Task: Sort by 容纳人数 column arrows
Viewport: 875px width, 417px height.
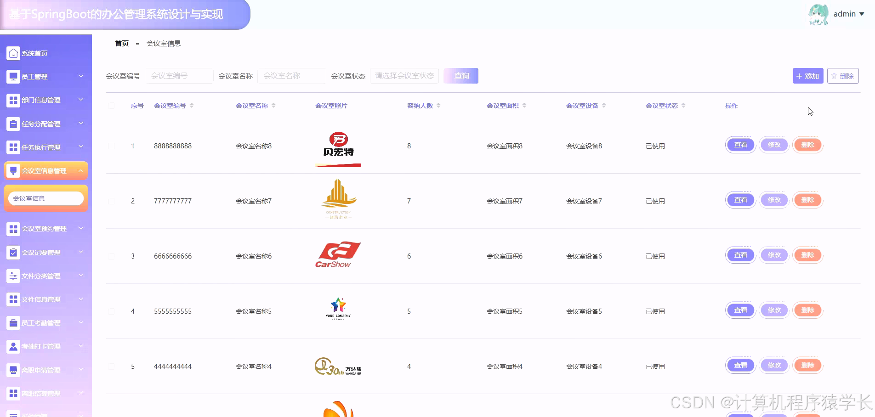Action: click(x=438, y=106)
